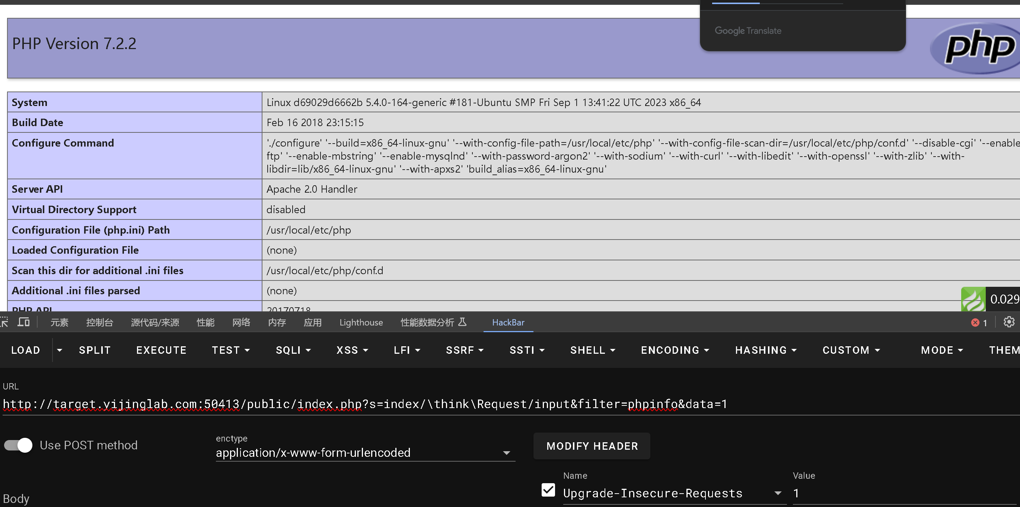The width and height of the screenshot is (1020, 507).
Task: Click the flask icon beside 性能数据分析
Action: [462, 322]
